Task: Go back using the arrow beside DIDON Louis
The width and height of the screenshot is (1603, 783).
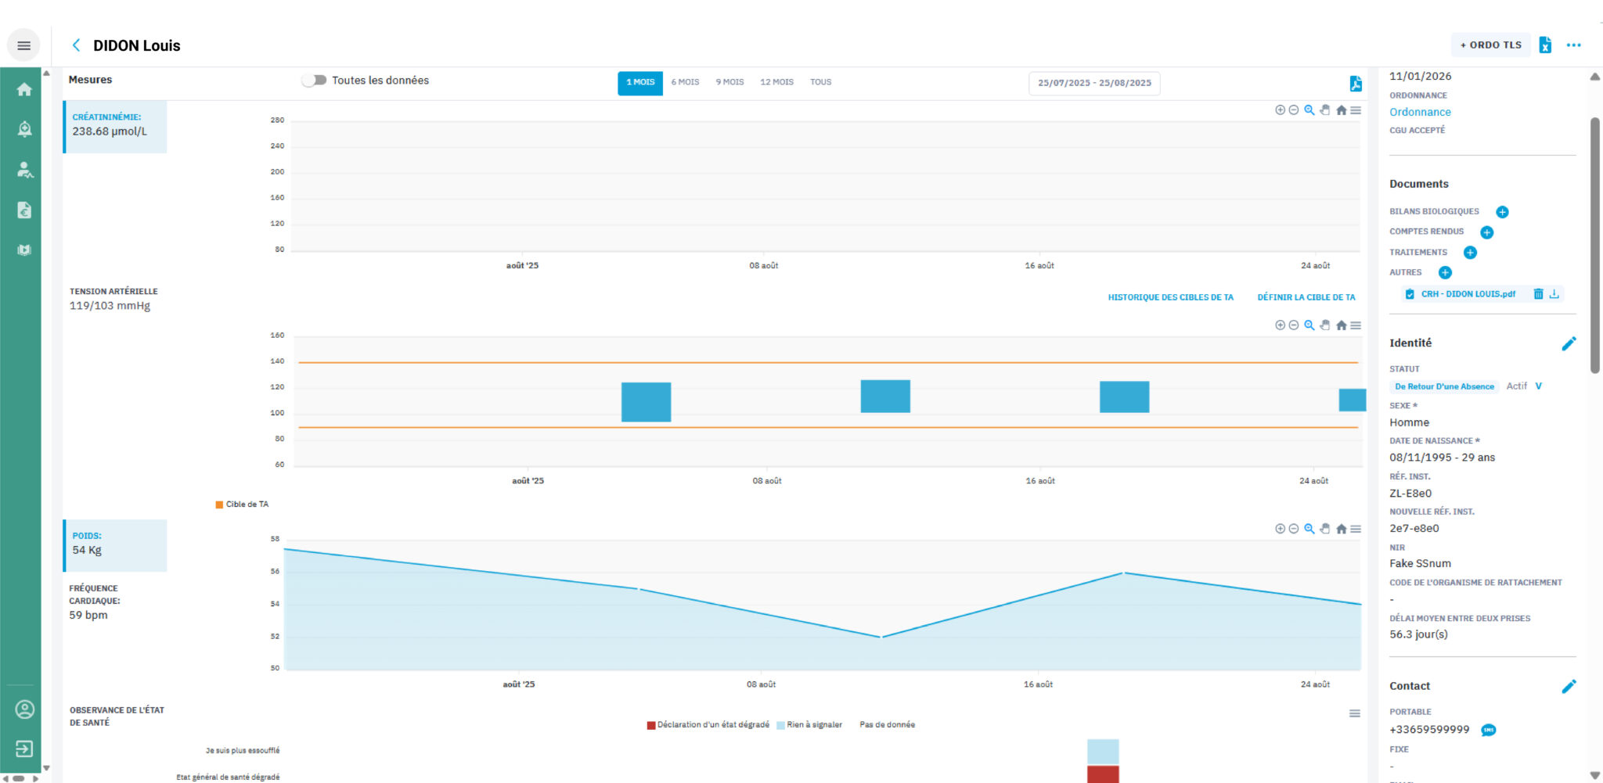Action: pyautogui.click(x=76, y=45)
